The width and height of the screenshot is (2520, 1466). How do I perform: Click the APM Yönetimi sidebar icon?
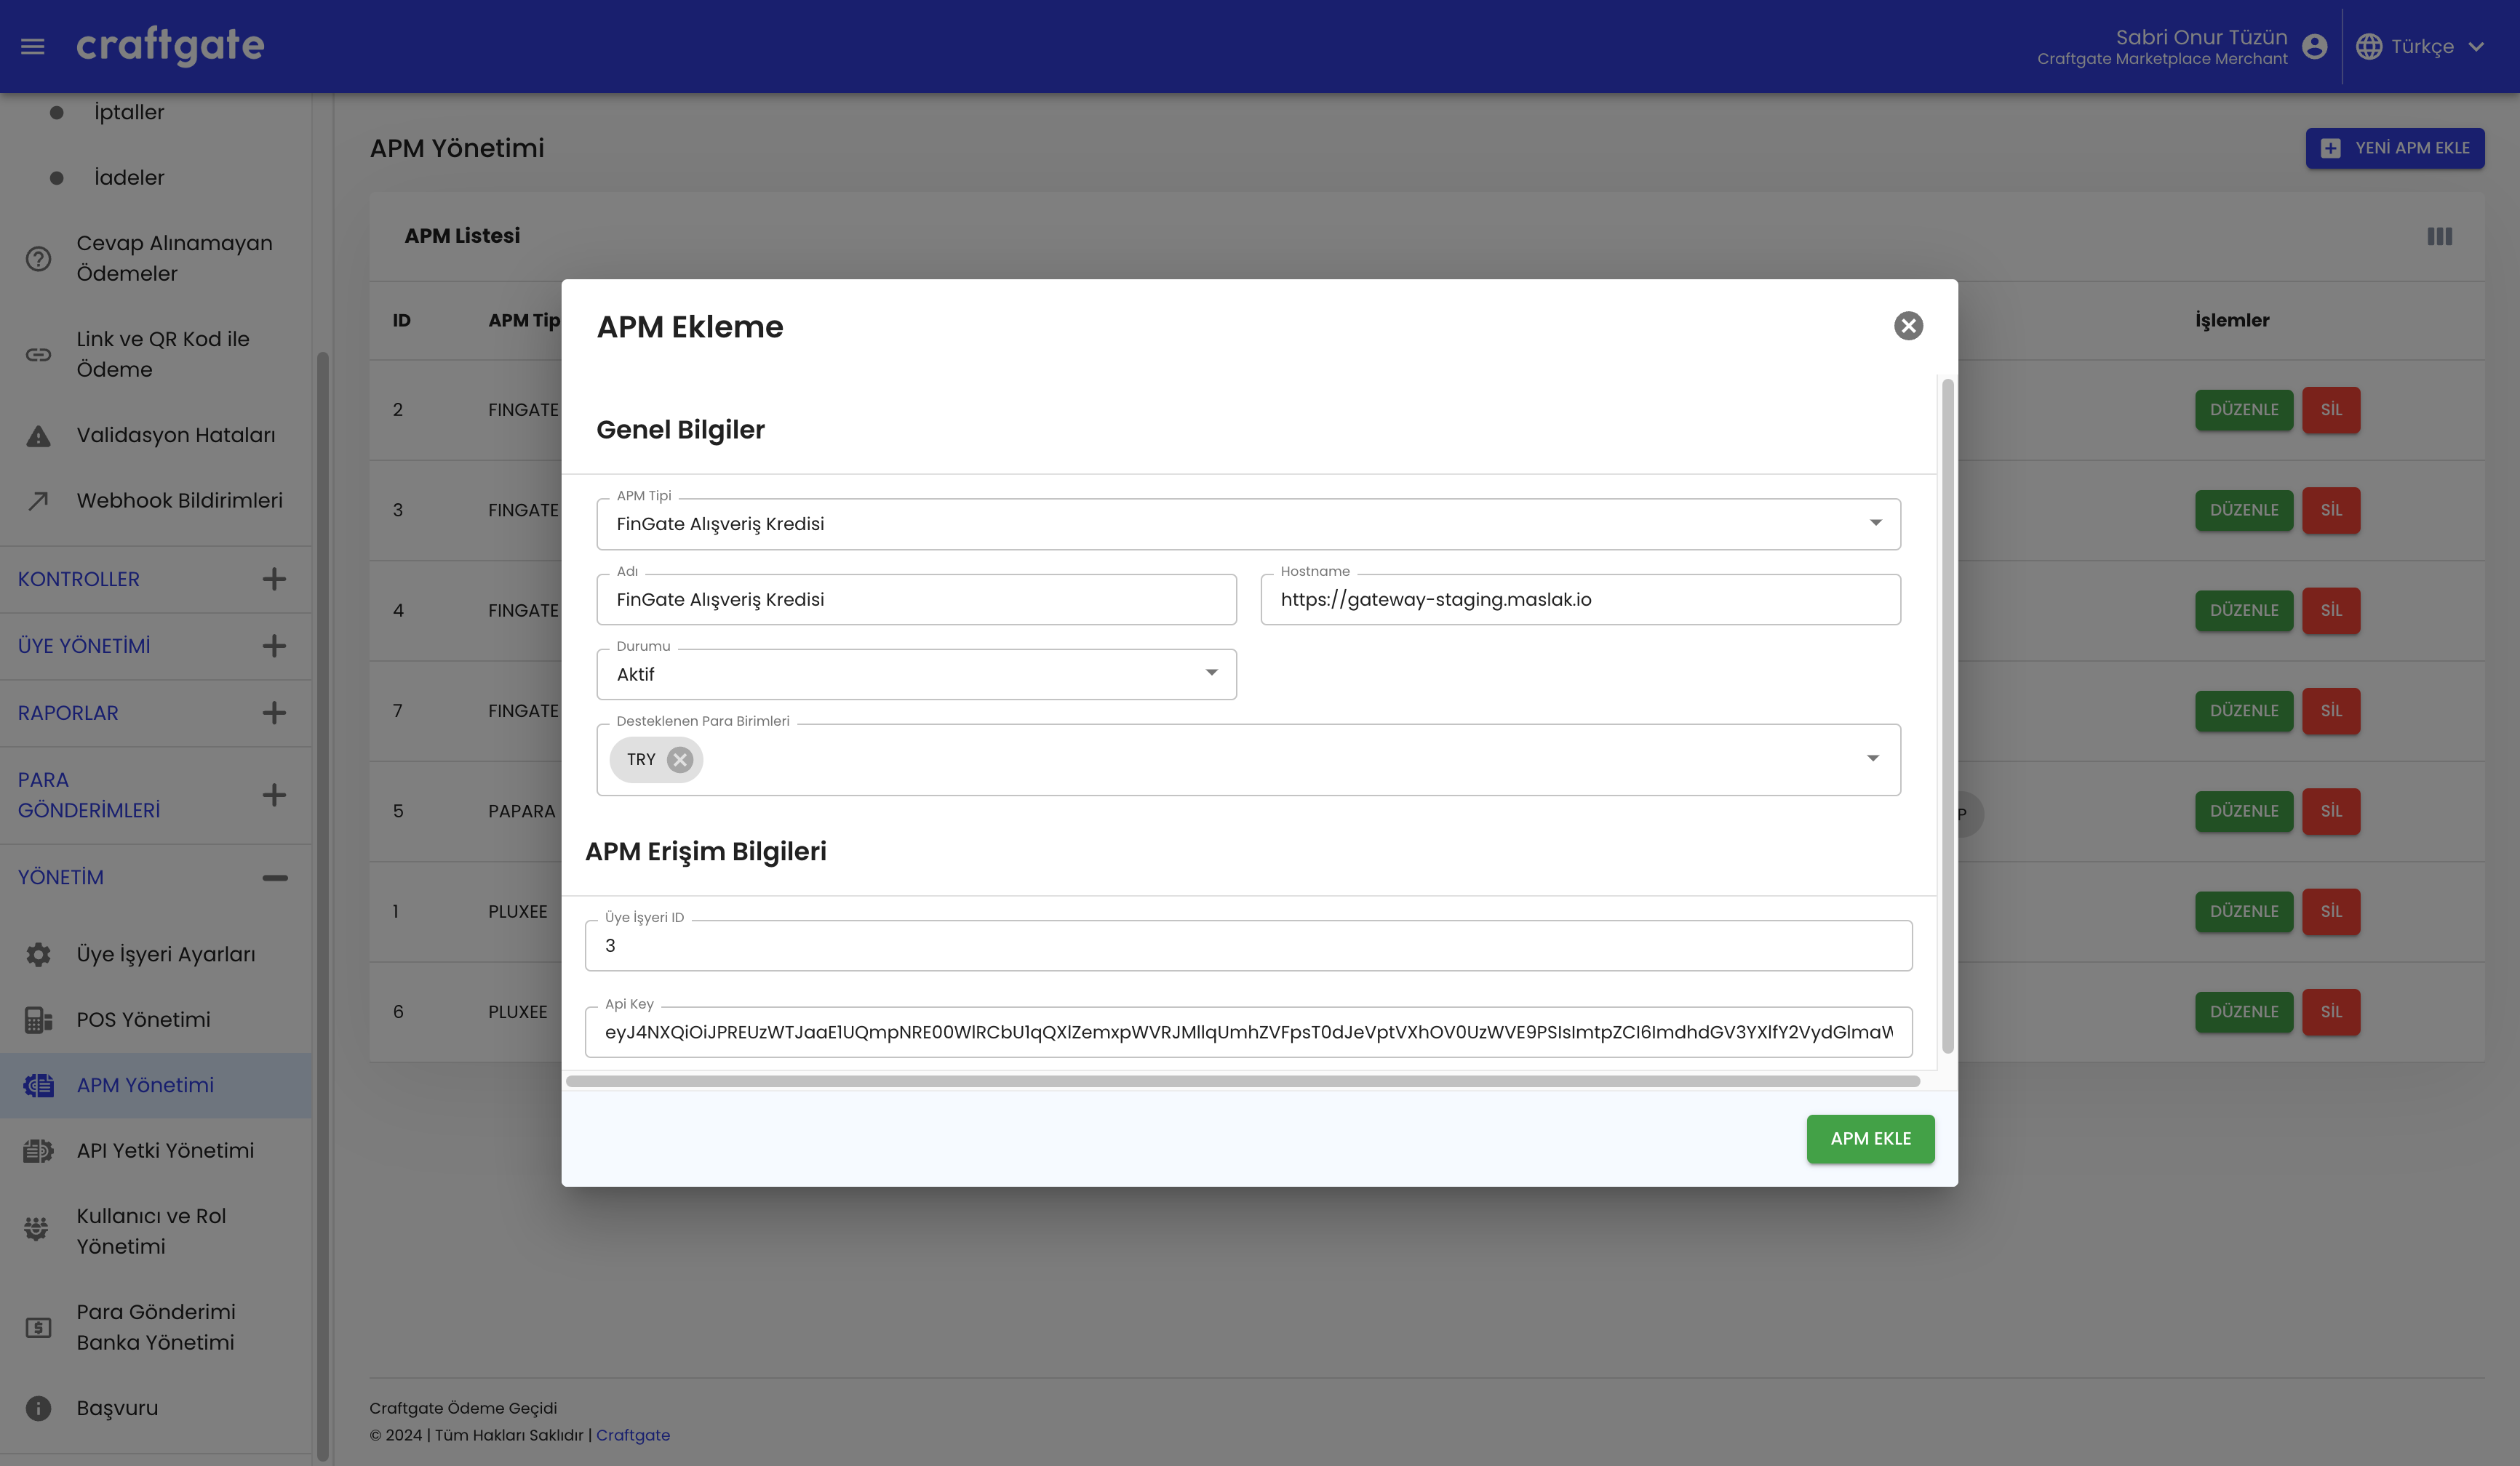[38, 1085]
